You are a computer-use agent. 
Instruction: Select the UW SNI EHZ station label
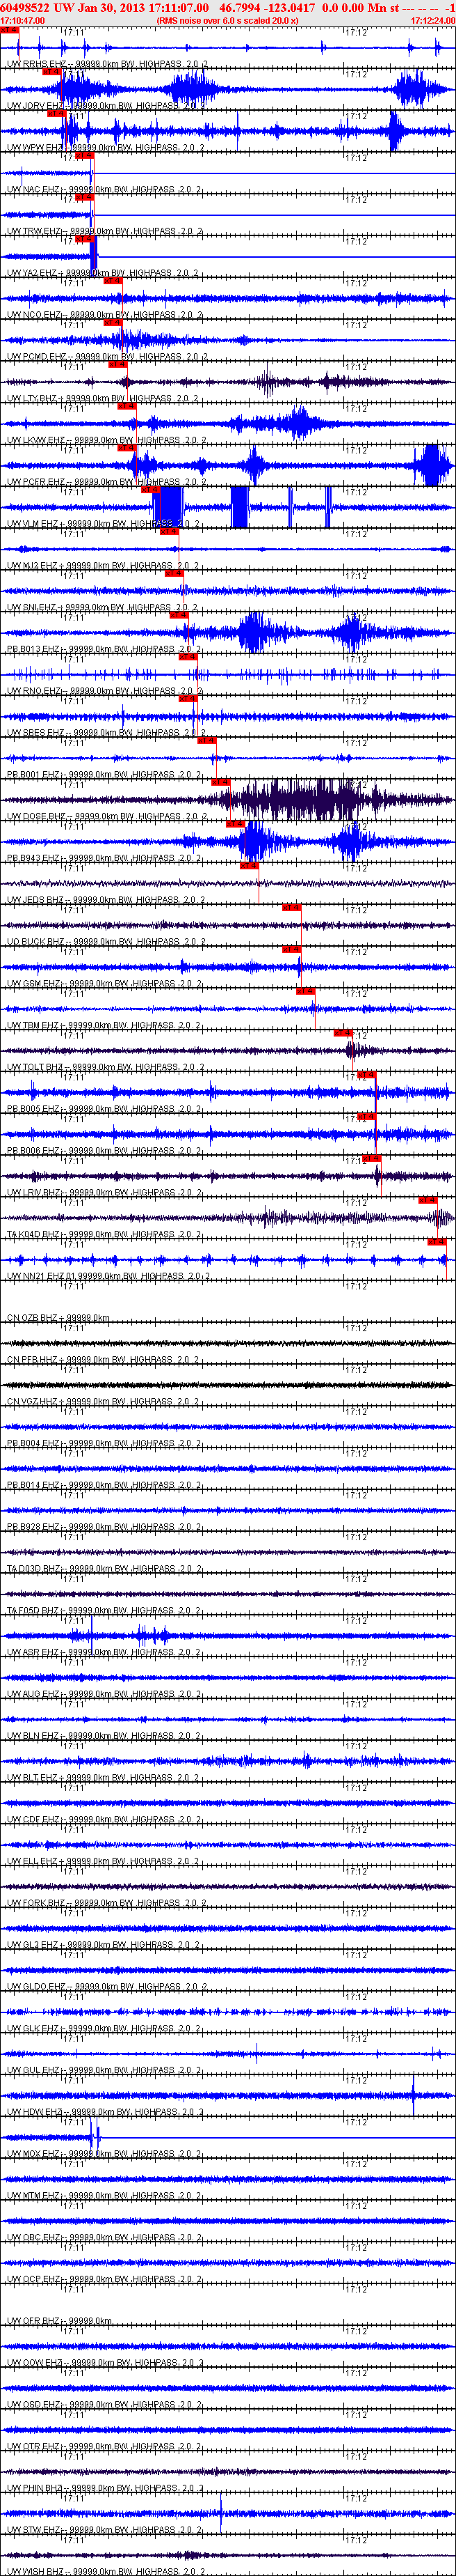coord(104,608)
